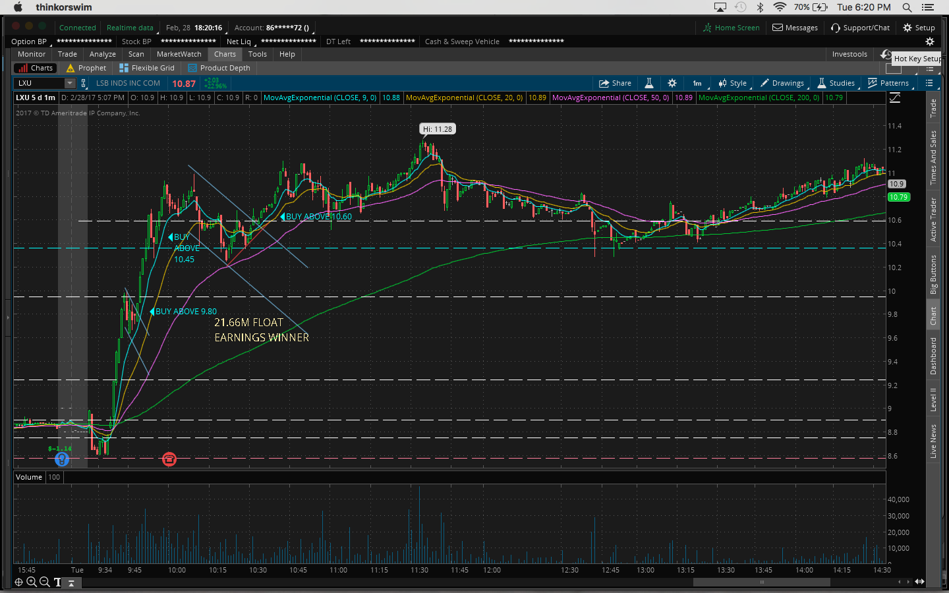Image resolution: width=949 pixels, height=593 pixels.
Task: Expand the Net Liq selector
Action: pos(241,42)
